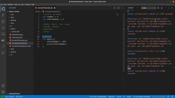Screen dimensions: 175x98
Task: Open Extensions view
Action: click(x=3, y=21)
